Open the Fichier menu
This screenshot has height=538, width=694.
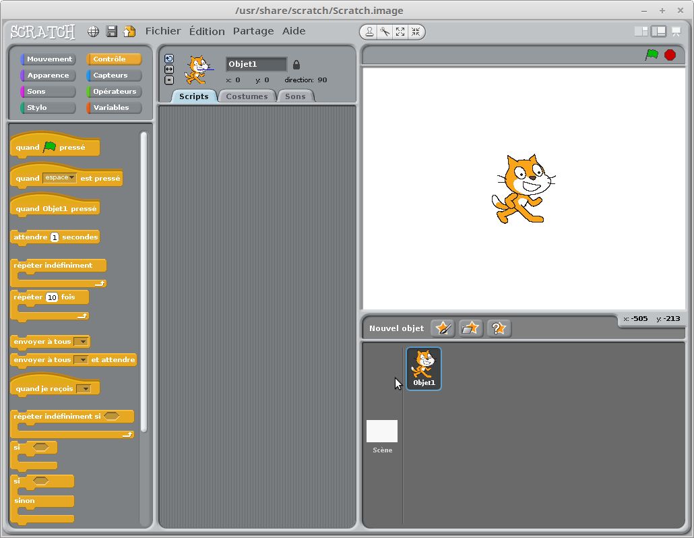[163, 31]
